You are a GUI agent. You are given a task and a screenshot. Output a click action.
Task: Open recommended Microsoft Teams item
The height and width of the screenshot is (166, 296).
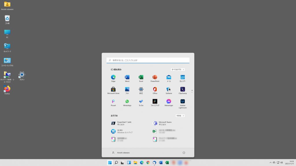coord(165,123)
